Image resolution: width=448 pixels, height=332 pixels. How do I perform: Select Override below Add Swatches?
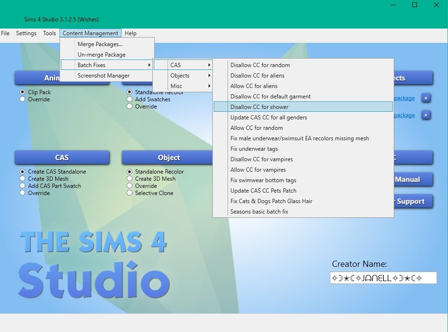coord(129,106)
